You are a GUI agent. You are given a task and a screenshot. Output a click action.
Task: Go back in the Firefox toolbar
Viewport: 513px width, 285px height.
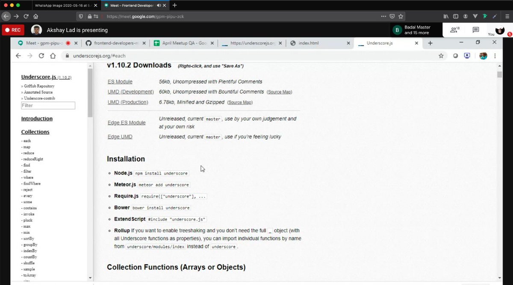(6, 16)
